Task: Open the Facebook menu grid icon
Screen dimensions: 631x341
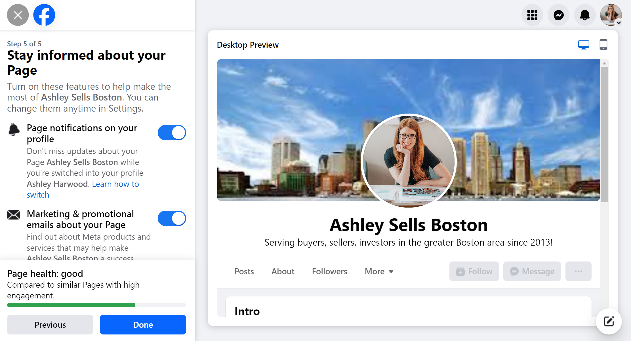Action: (532, 15)
